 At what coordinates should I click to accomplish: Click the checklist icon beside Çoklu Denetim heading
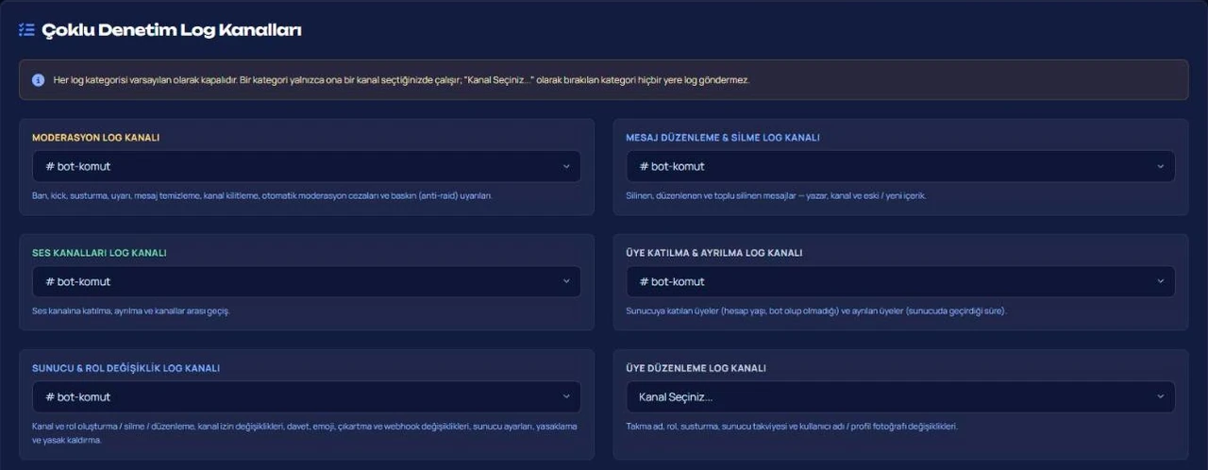pyautogui.click(x=26, y=30)
